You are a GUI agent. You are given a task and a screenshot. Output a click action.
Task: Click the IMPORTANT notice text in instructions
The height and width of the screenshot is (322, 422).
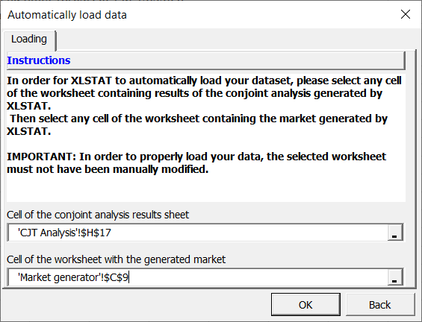pos(196,162)
